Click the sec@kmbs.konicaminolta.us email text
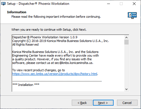The height and width of the screenshot is (109, 141). 74,63
